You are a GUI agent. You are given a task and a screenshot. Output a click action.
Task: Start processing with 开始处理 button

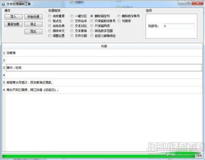33,17
